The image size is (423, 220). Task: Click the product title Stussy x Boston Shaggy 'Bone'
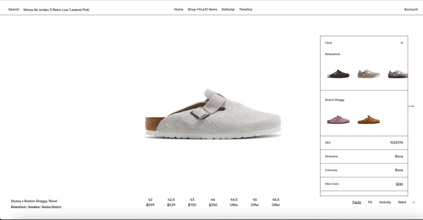[34, 201]
